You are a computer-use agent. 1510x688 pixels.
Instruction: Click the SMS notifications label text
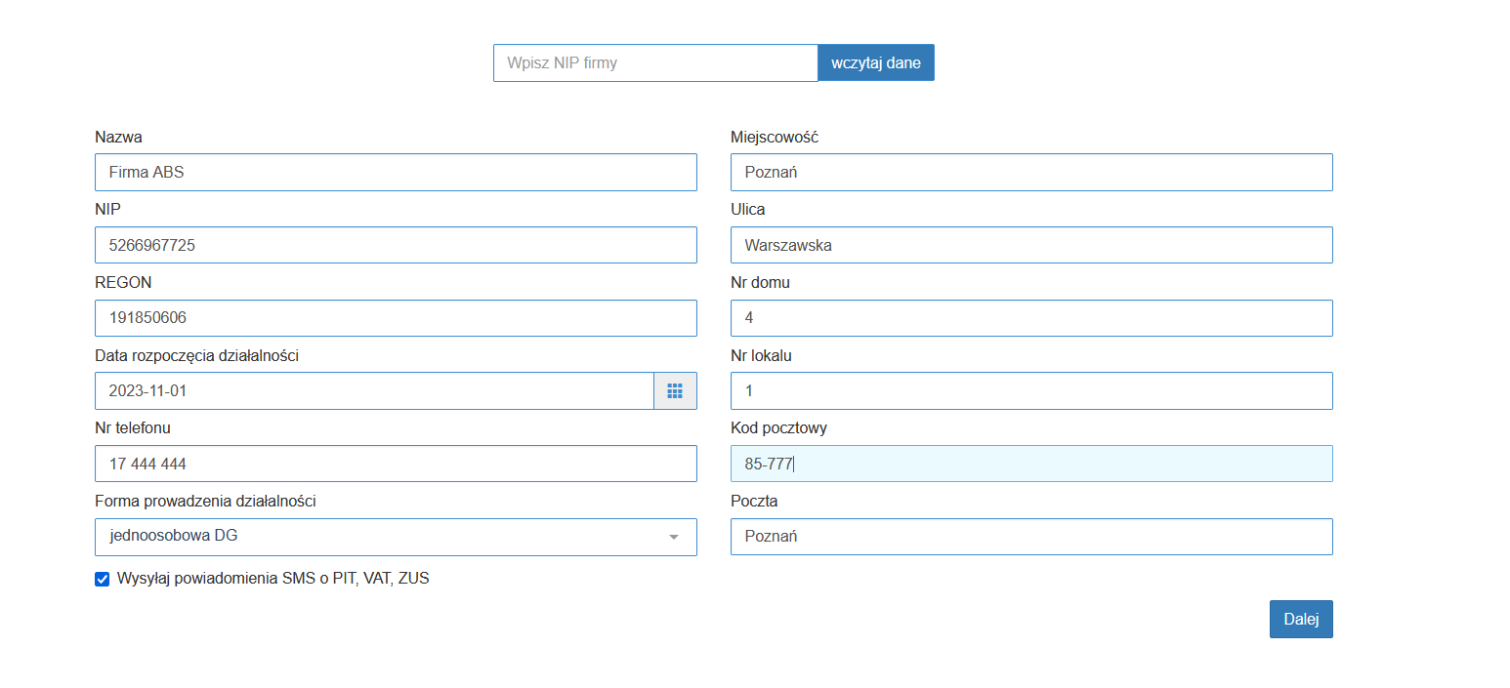click(x=273, y=579)
